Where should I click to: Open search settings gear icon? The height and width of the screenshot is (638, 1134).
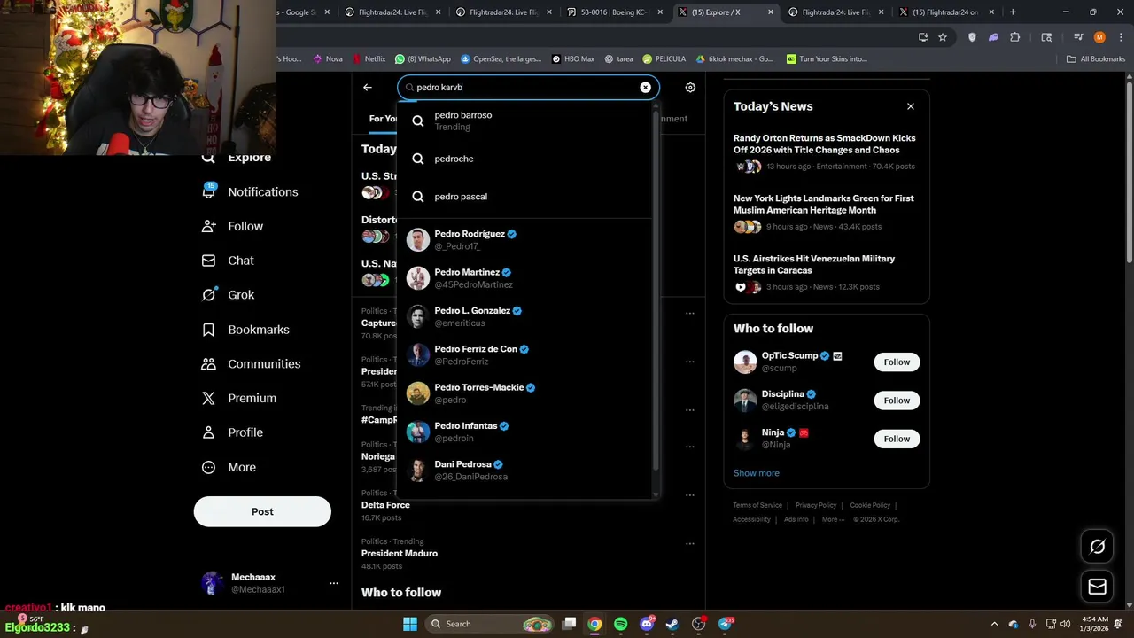tap(690, 88)
